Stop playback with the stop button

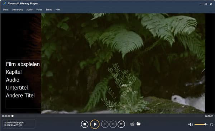coord(85,124)
